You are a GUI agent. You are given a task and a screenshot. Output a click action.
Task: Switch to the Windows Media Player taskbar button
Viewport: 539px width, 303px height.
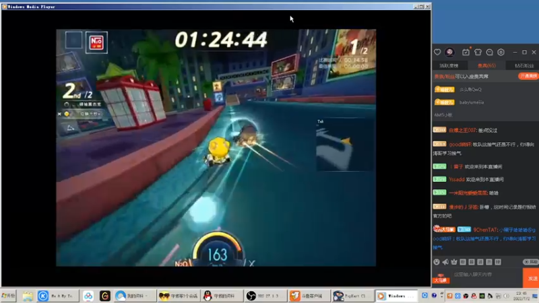(396, 296)
